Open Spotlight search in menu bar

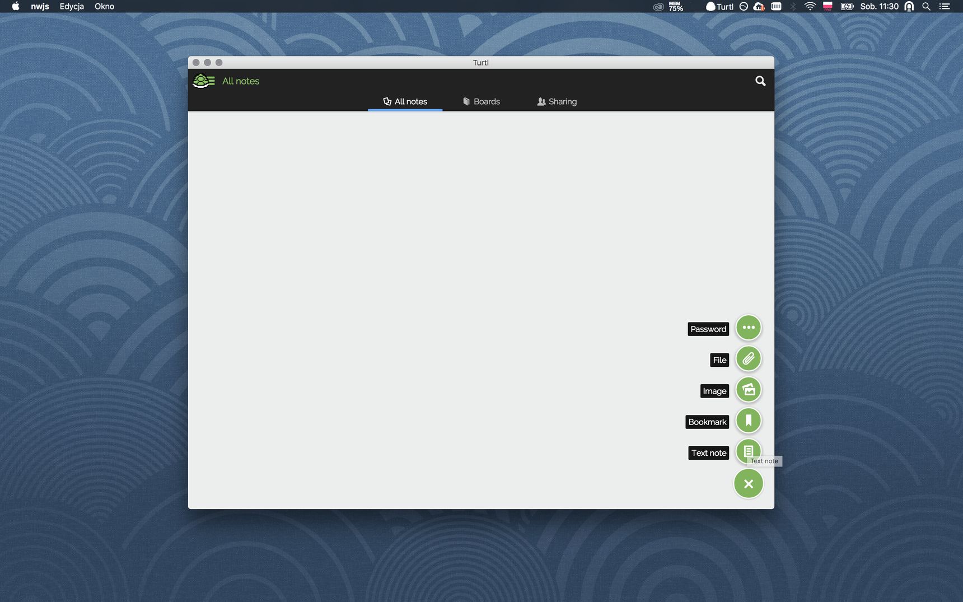(927, 6)
